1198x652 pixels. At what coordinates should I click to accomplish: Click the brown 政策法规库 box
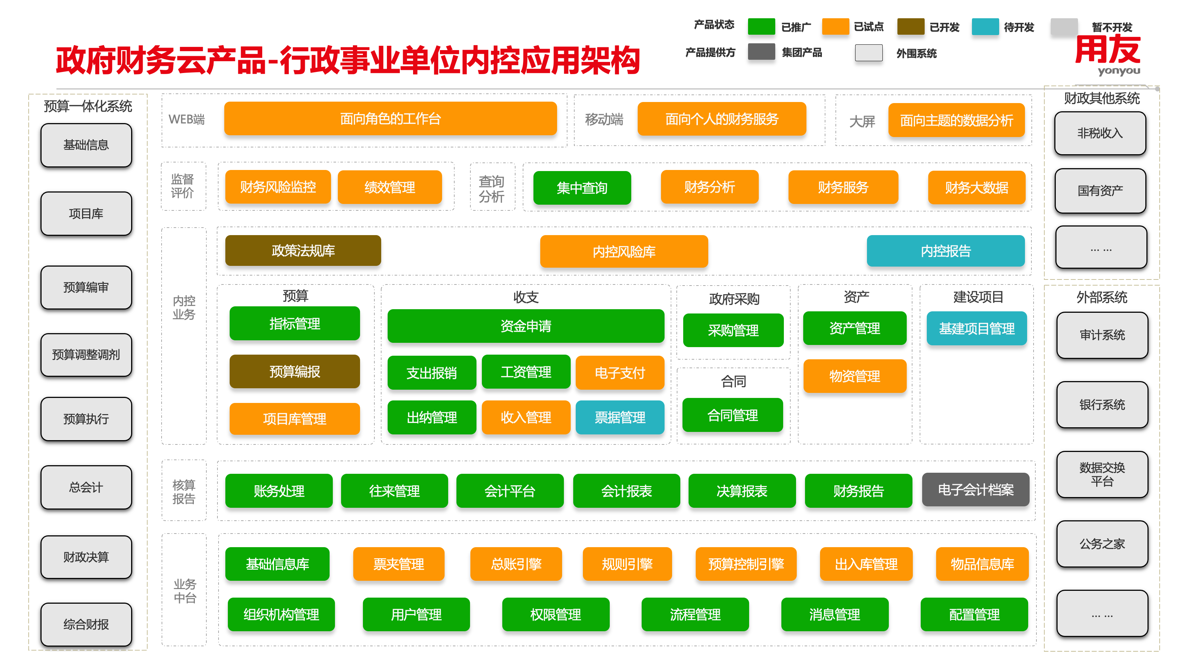303,251
